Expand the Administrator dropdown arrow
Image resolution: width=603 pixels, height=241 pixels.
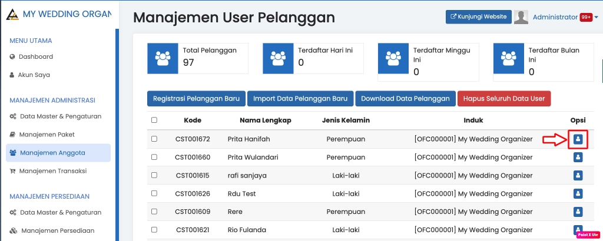point(596,17)
